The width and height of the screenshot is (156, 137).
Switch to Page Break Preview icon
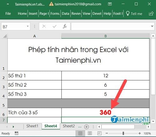pyautogui.click(x=99, y=133)
